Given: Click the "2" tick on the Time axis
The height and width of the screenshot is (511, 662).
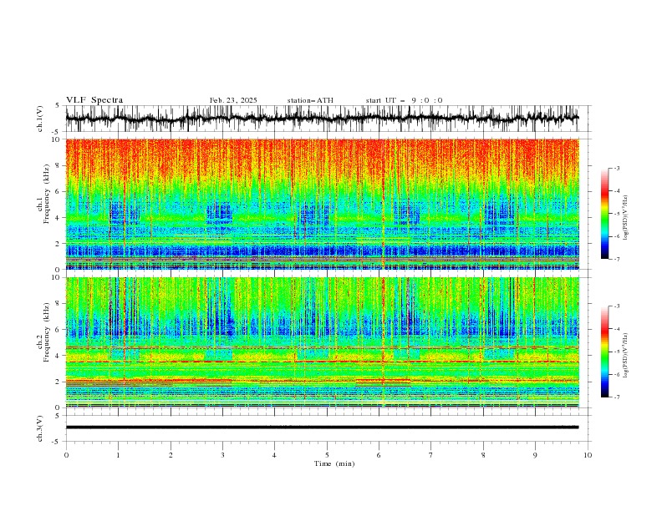Looking at the screenshot, I should click(171, 455).
